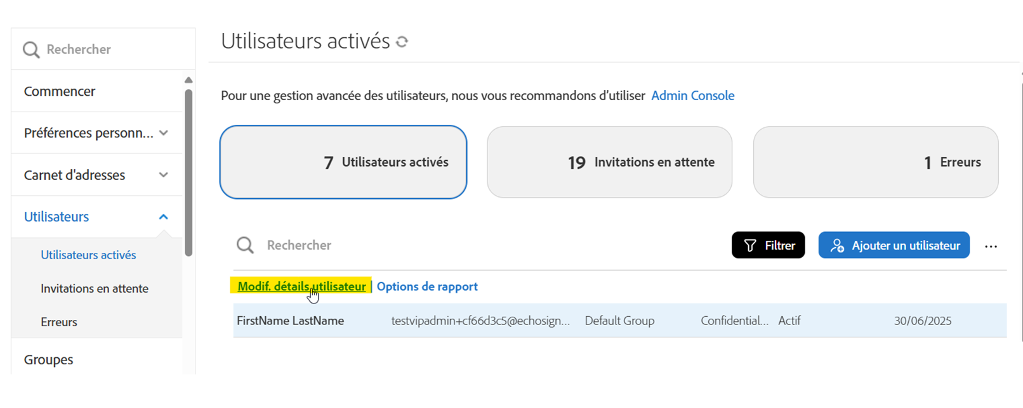The image size is (1023, 408).
Task: Click the scroll-up arrow on the sidebar scrollbar
Action: tap(188, 79)
